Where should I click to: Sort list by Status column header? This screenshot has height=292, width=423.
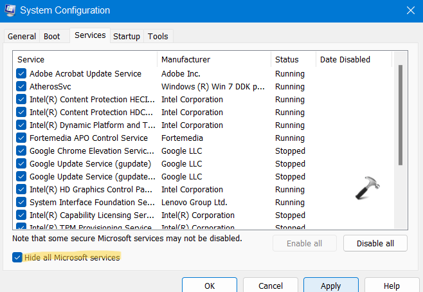[293, 60]
